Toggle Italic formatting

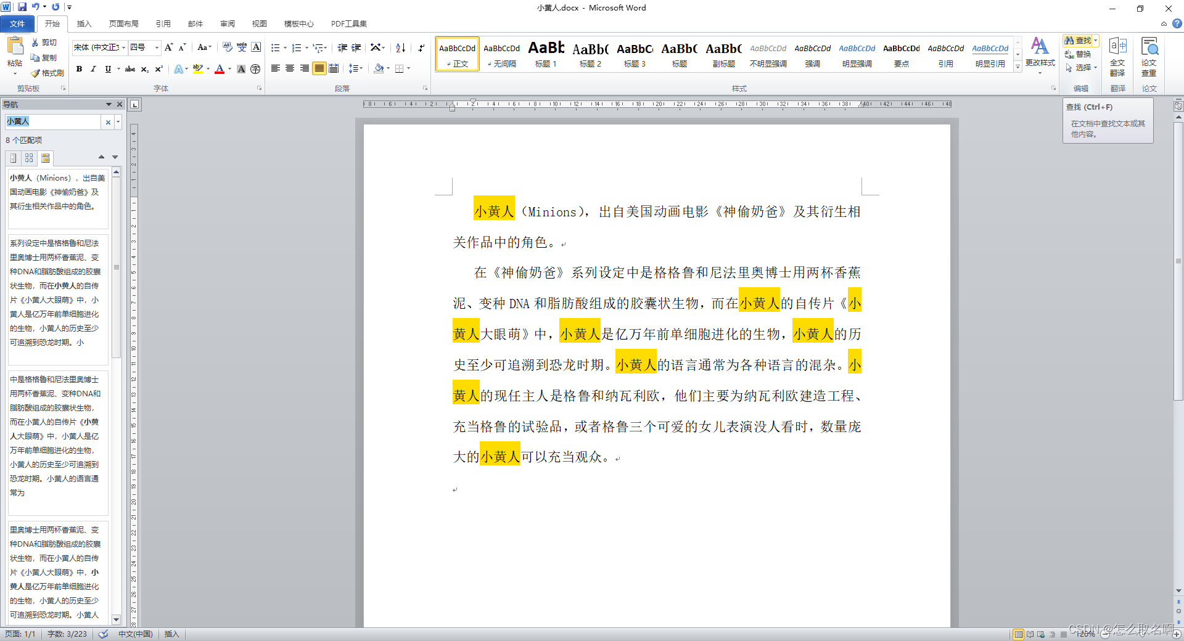tap(93, 69)
